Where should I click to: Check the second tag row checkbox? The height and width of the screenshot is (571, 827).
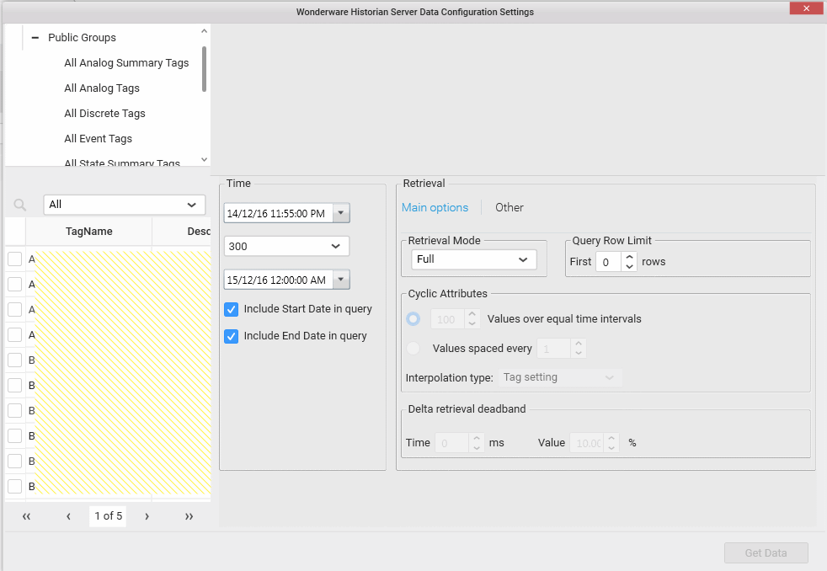pyautogui.click(x=15, y=284)
